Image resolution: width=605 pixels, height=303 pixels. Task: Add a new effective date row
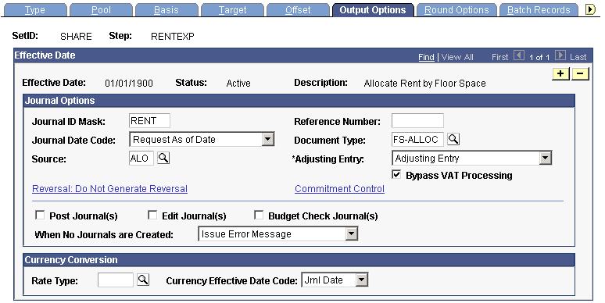tap(560, 73)
